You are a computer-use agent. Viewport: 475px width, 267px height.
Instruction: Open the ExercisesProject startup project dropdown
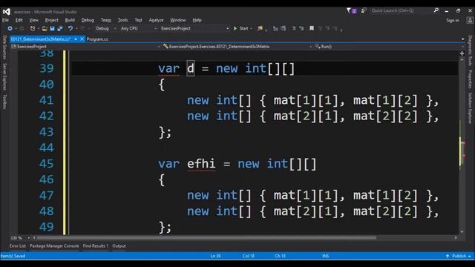point(194,28)
